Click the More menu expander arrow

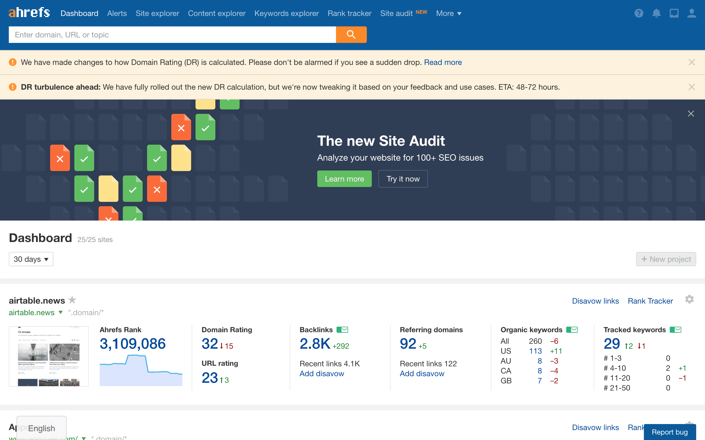tap(459, 14)
